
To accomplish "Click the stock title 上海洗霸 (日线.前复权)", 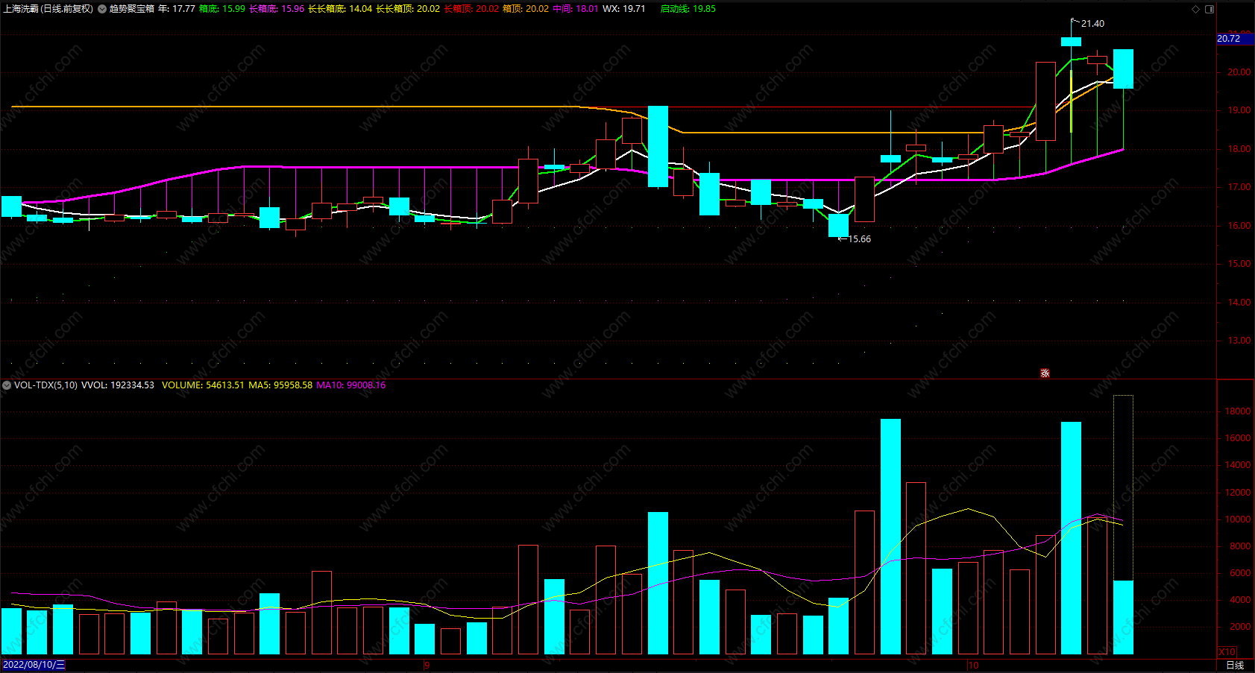I will click(x=48, y=9).
